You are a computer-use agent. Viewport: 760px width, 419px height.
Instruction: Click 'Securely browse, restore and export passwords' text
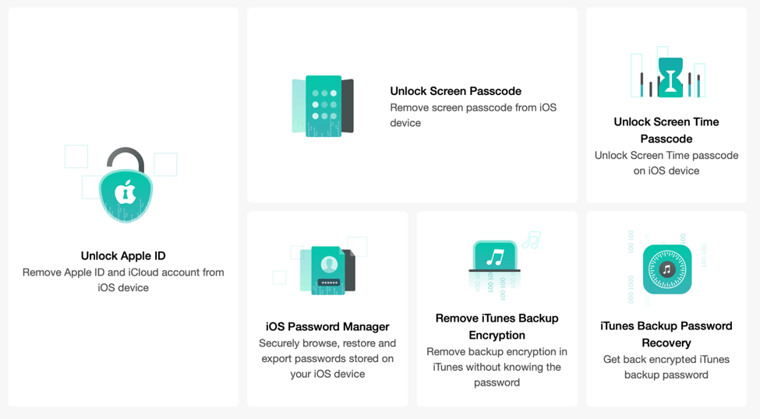[x=327, y=358]
